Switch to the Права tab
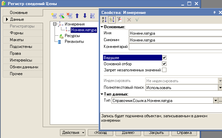Image resolution: width=222 pixels, height=138 pixels. [23, 53]
